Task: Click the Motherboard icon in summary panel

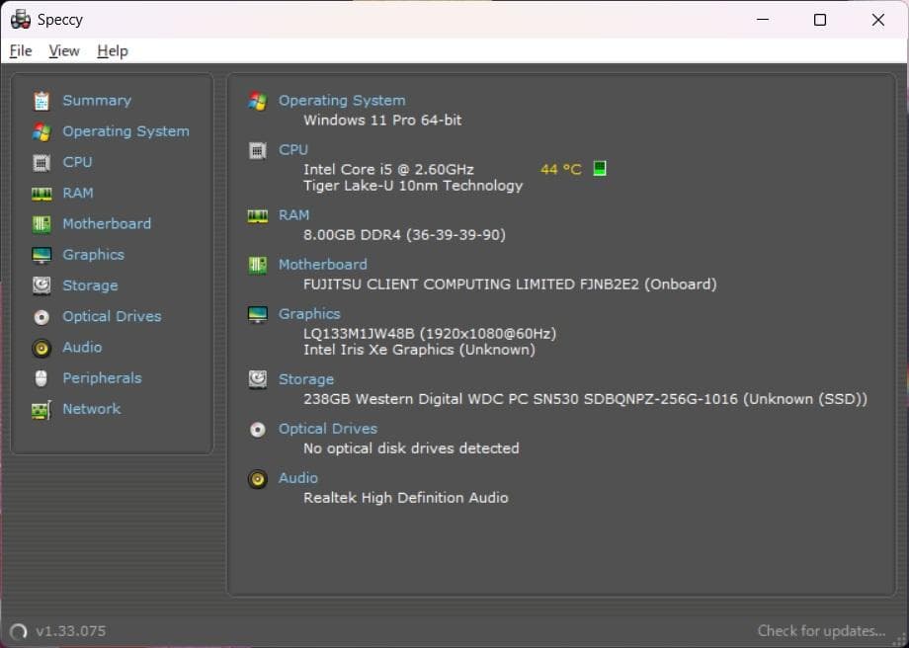Action: (258, 266)
